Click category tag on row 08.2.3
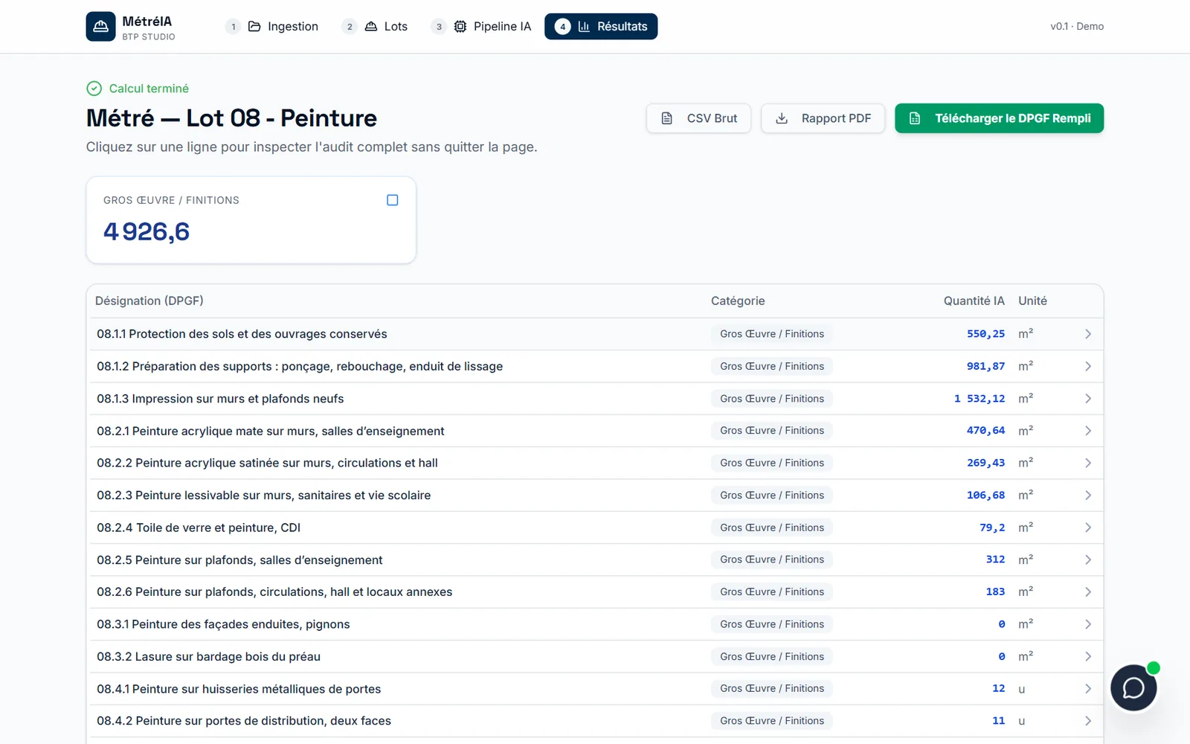This screenshot has width=1190, height=744. pyautogui.click(x=772, y=496)
